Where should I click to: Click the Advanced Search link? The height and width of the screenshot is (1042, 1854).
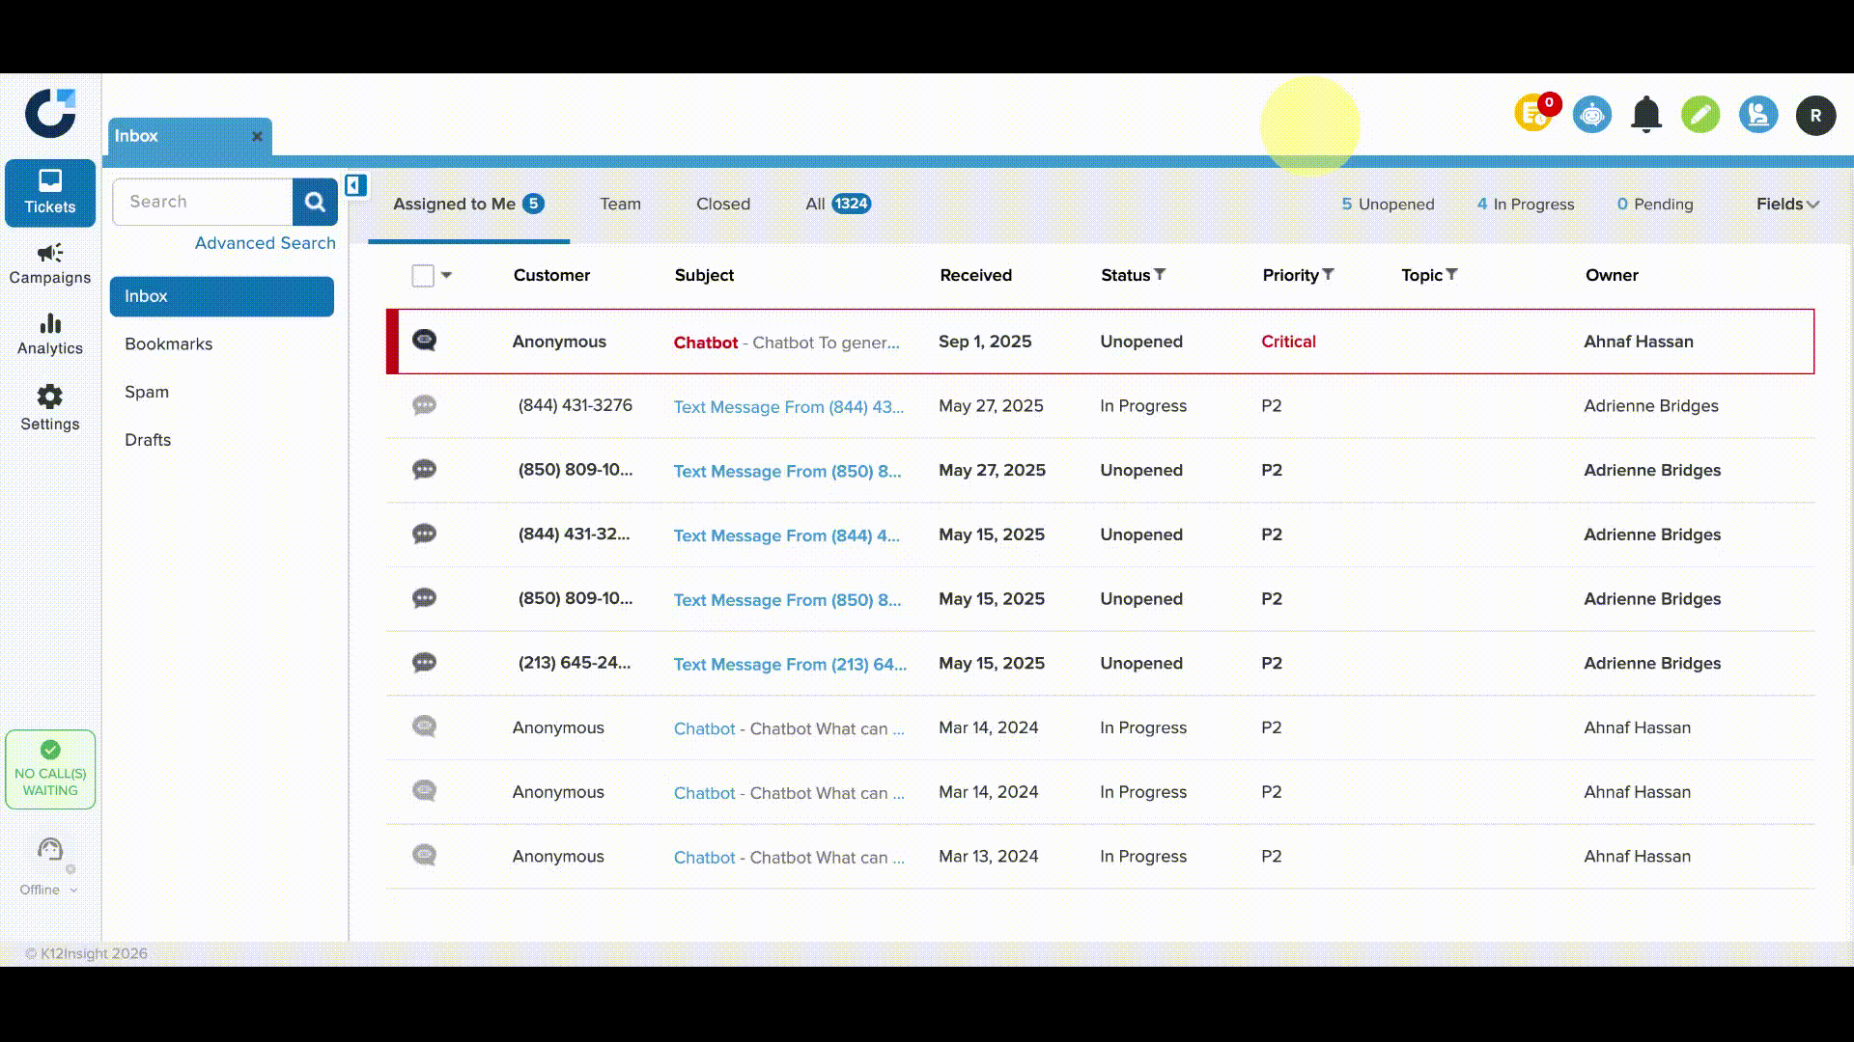(265, 243)
